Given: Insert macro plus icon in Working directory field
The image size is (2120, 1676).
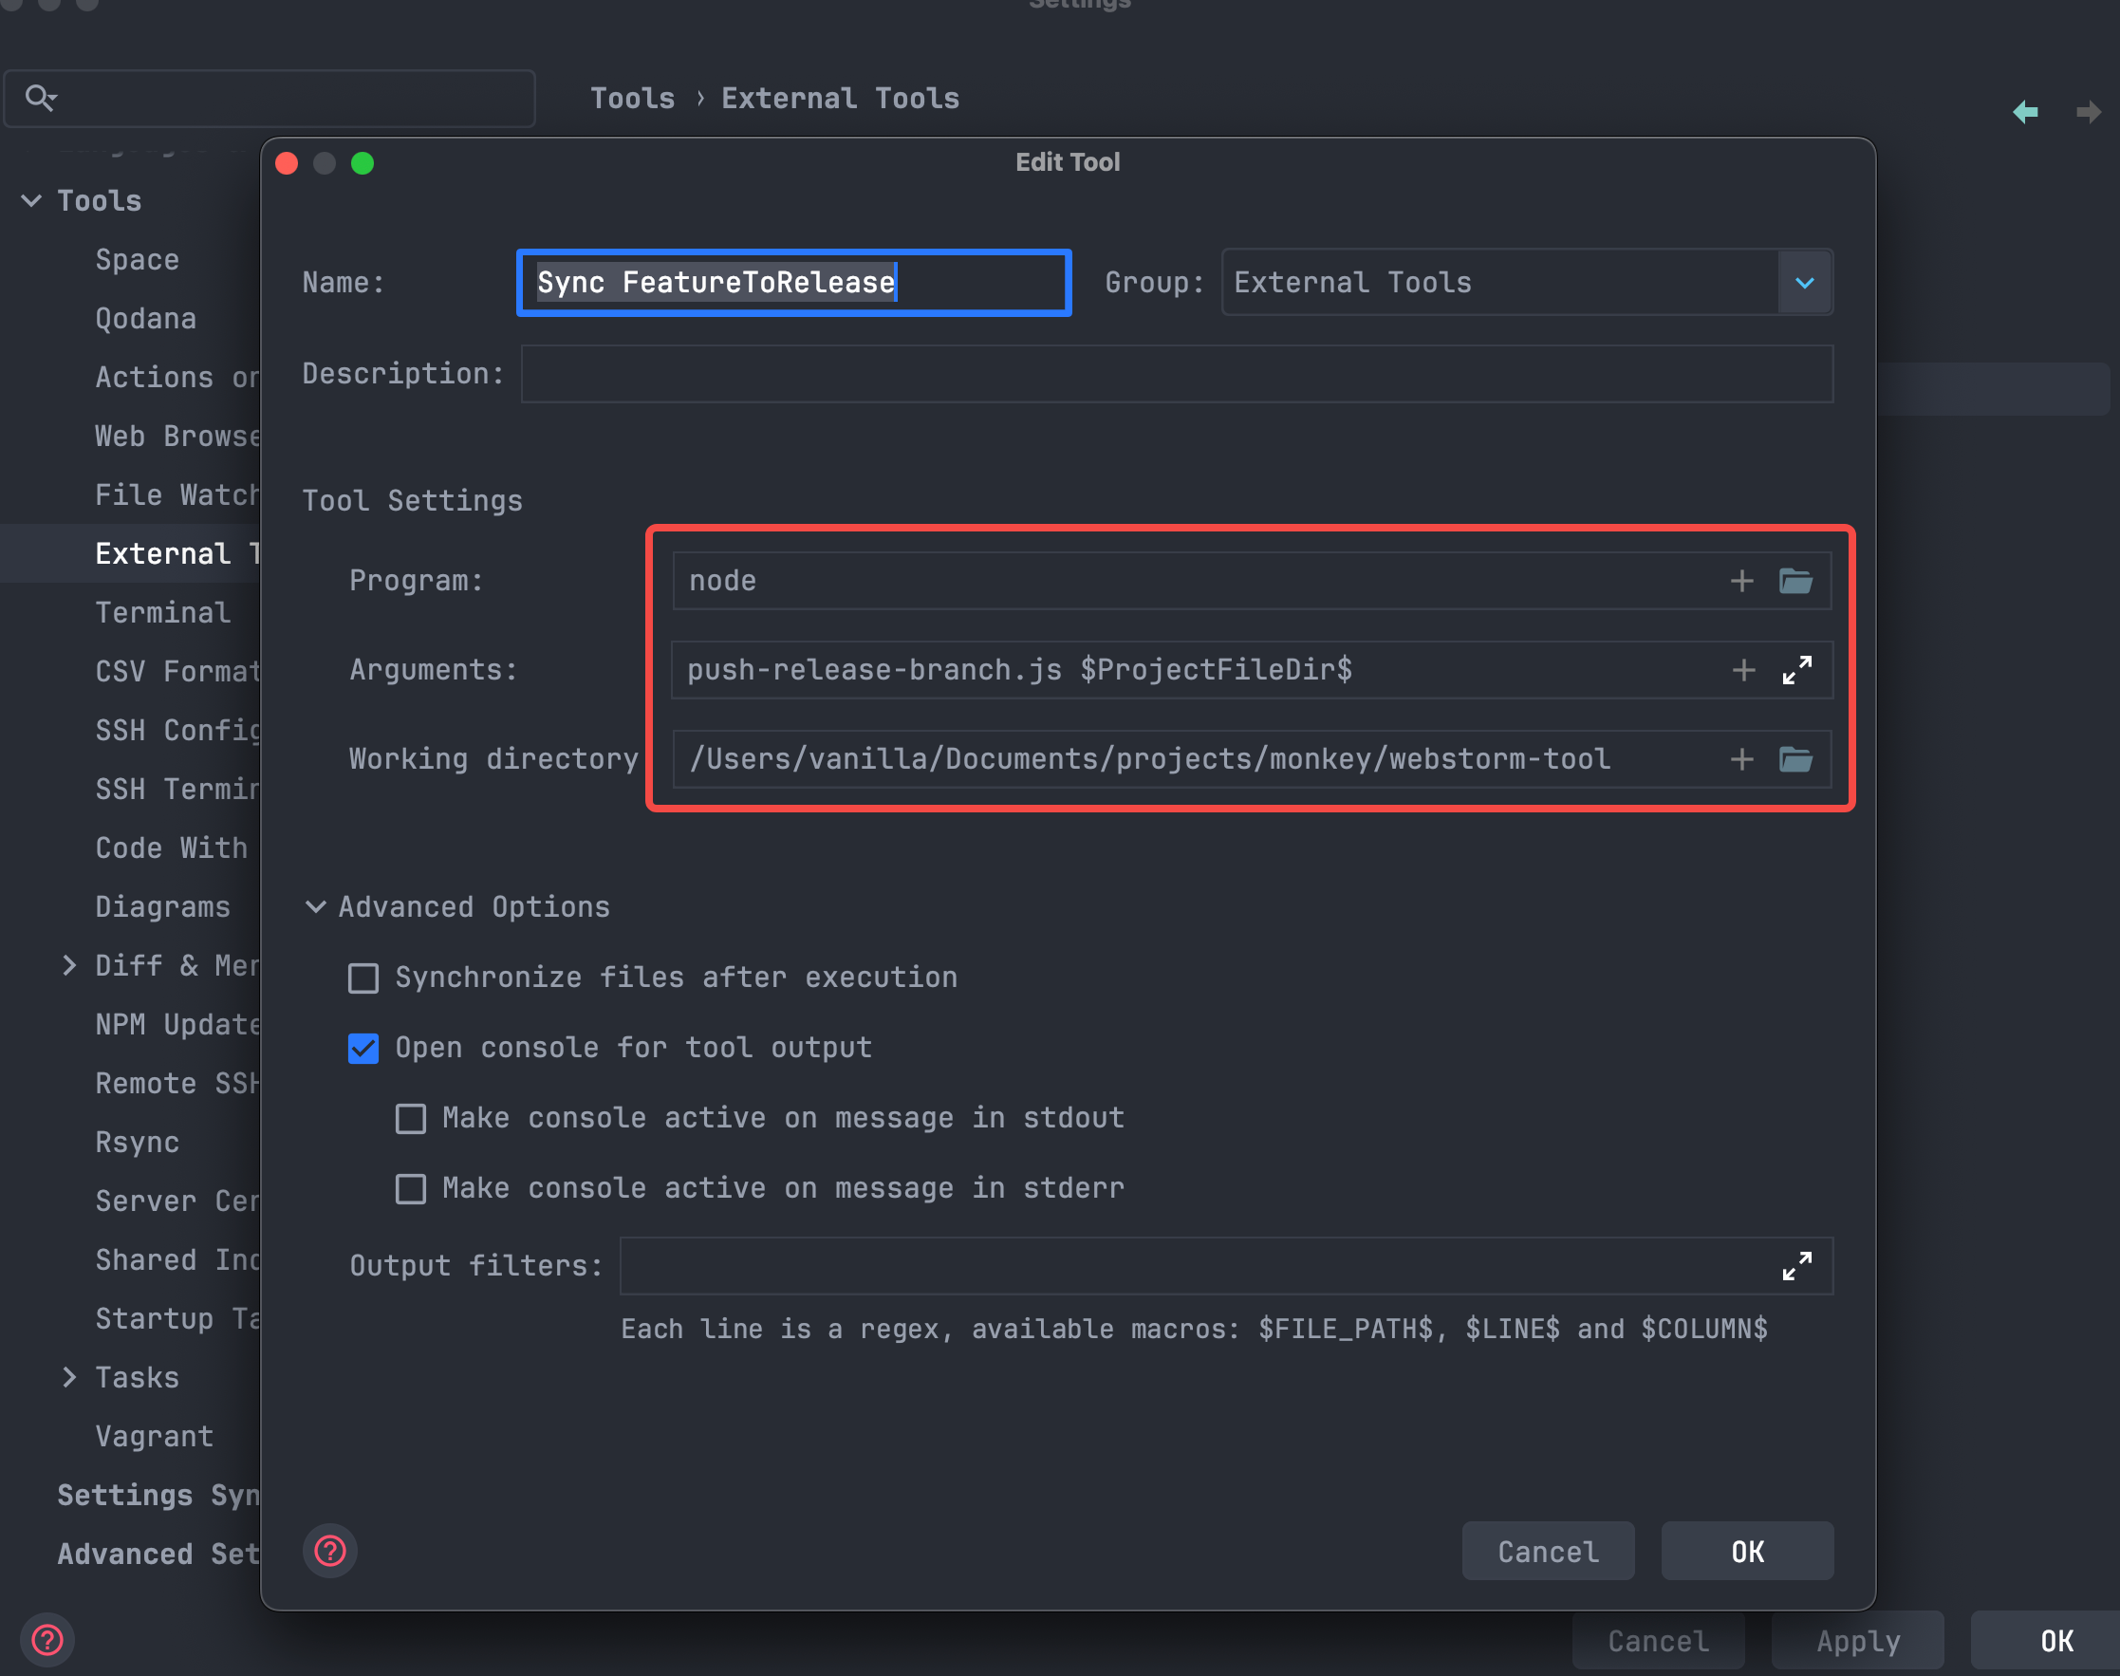Looking at the screenshot, I should coord(1741,758).
